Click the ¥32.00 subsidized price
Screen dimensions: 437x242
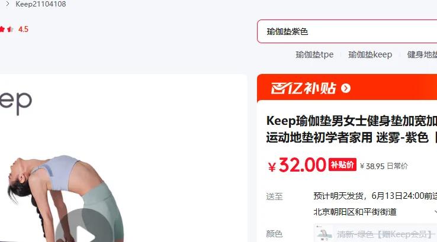(297, 165)
